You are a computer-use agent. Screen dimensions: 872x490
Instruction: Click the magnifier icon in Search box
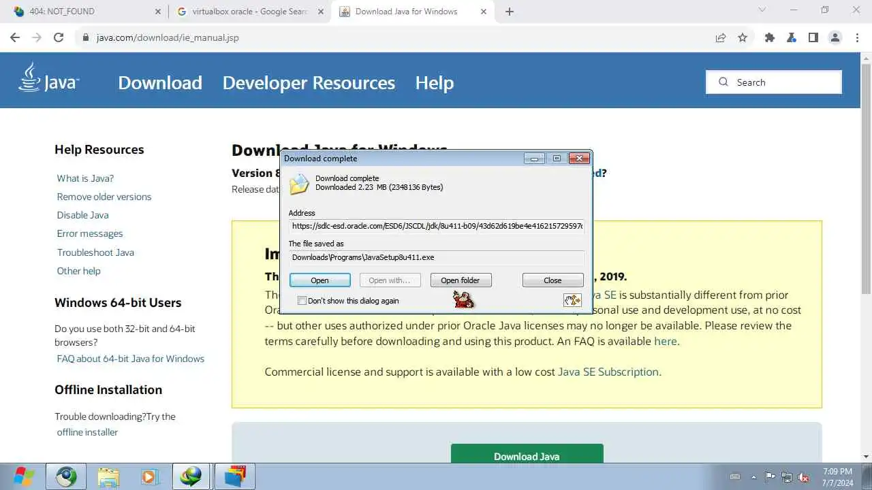tap(723, 82)
